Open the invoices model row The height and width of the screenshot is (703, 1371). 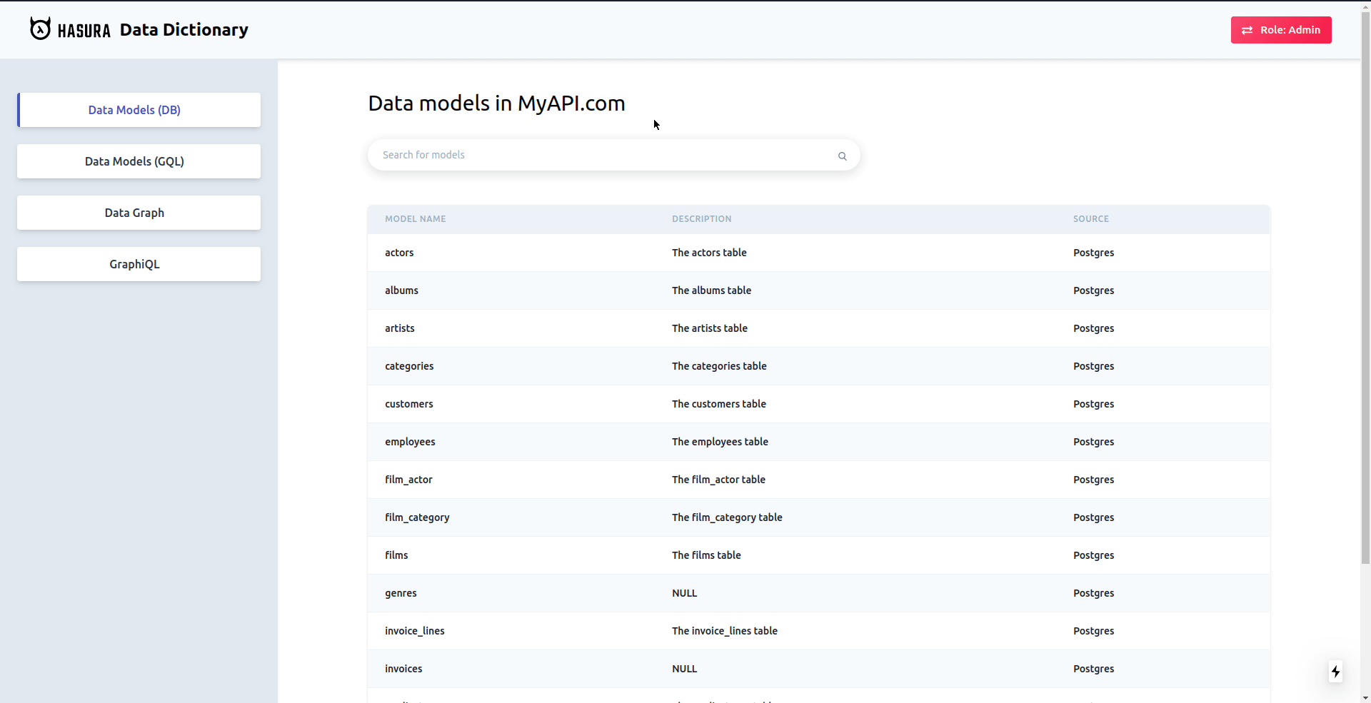point(818,669)
